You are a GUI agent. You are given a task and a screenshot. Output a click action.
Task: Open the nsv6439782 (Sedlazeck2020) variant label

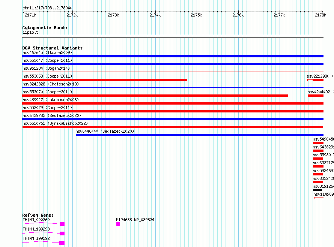(52, 115)
